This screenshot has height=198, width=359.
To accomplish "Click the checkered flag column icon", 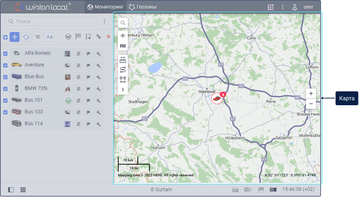I will point(78,37).
